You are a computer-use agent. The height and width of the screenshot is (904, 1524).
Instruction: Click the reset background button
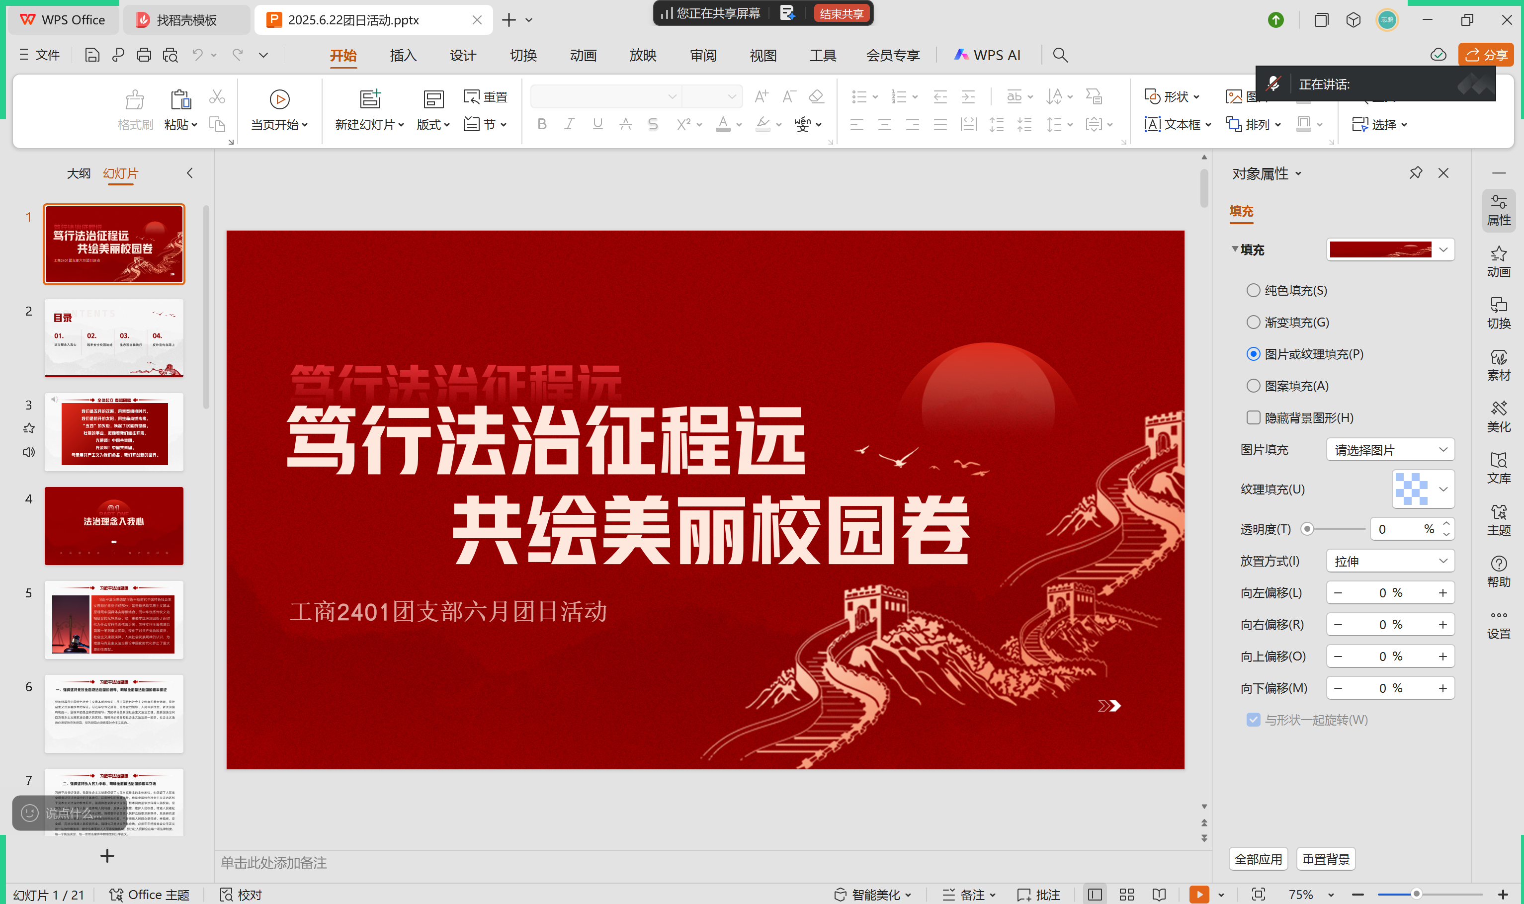[1326, 859]
